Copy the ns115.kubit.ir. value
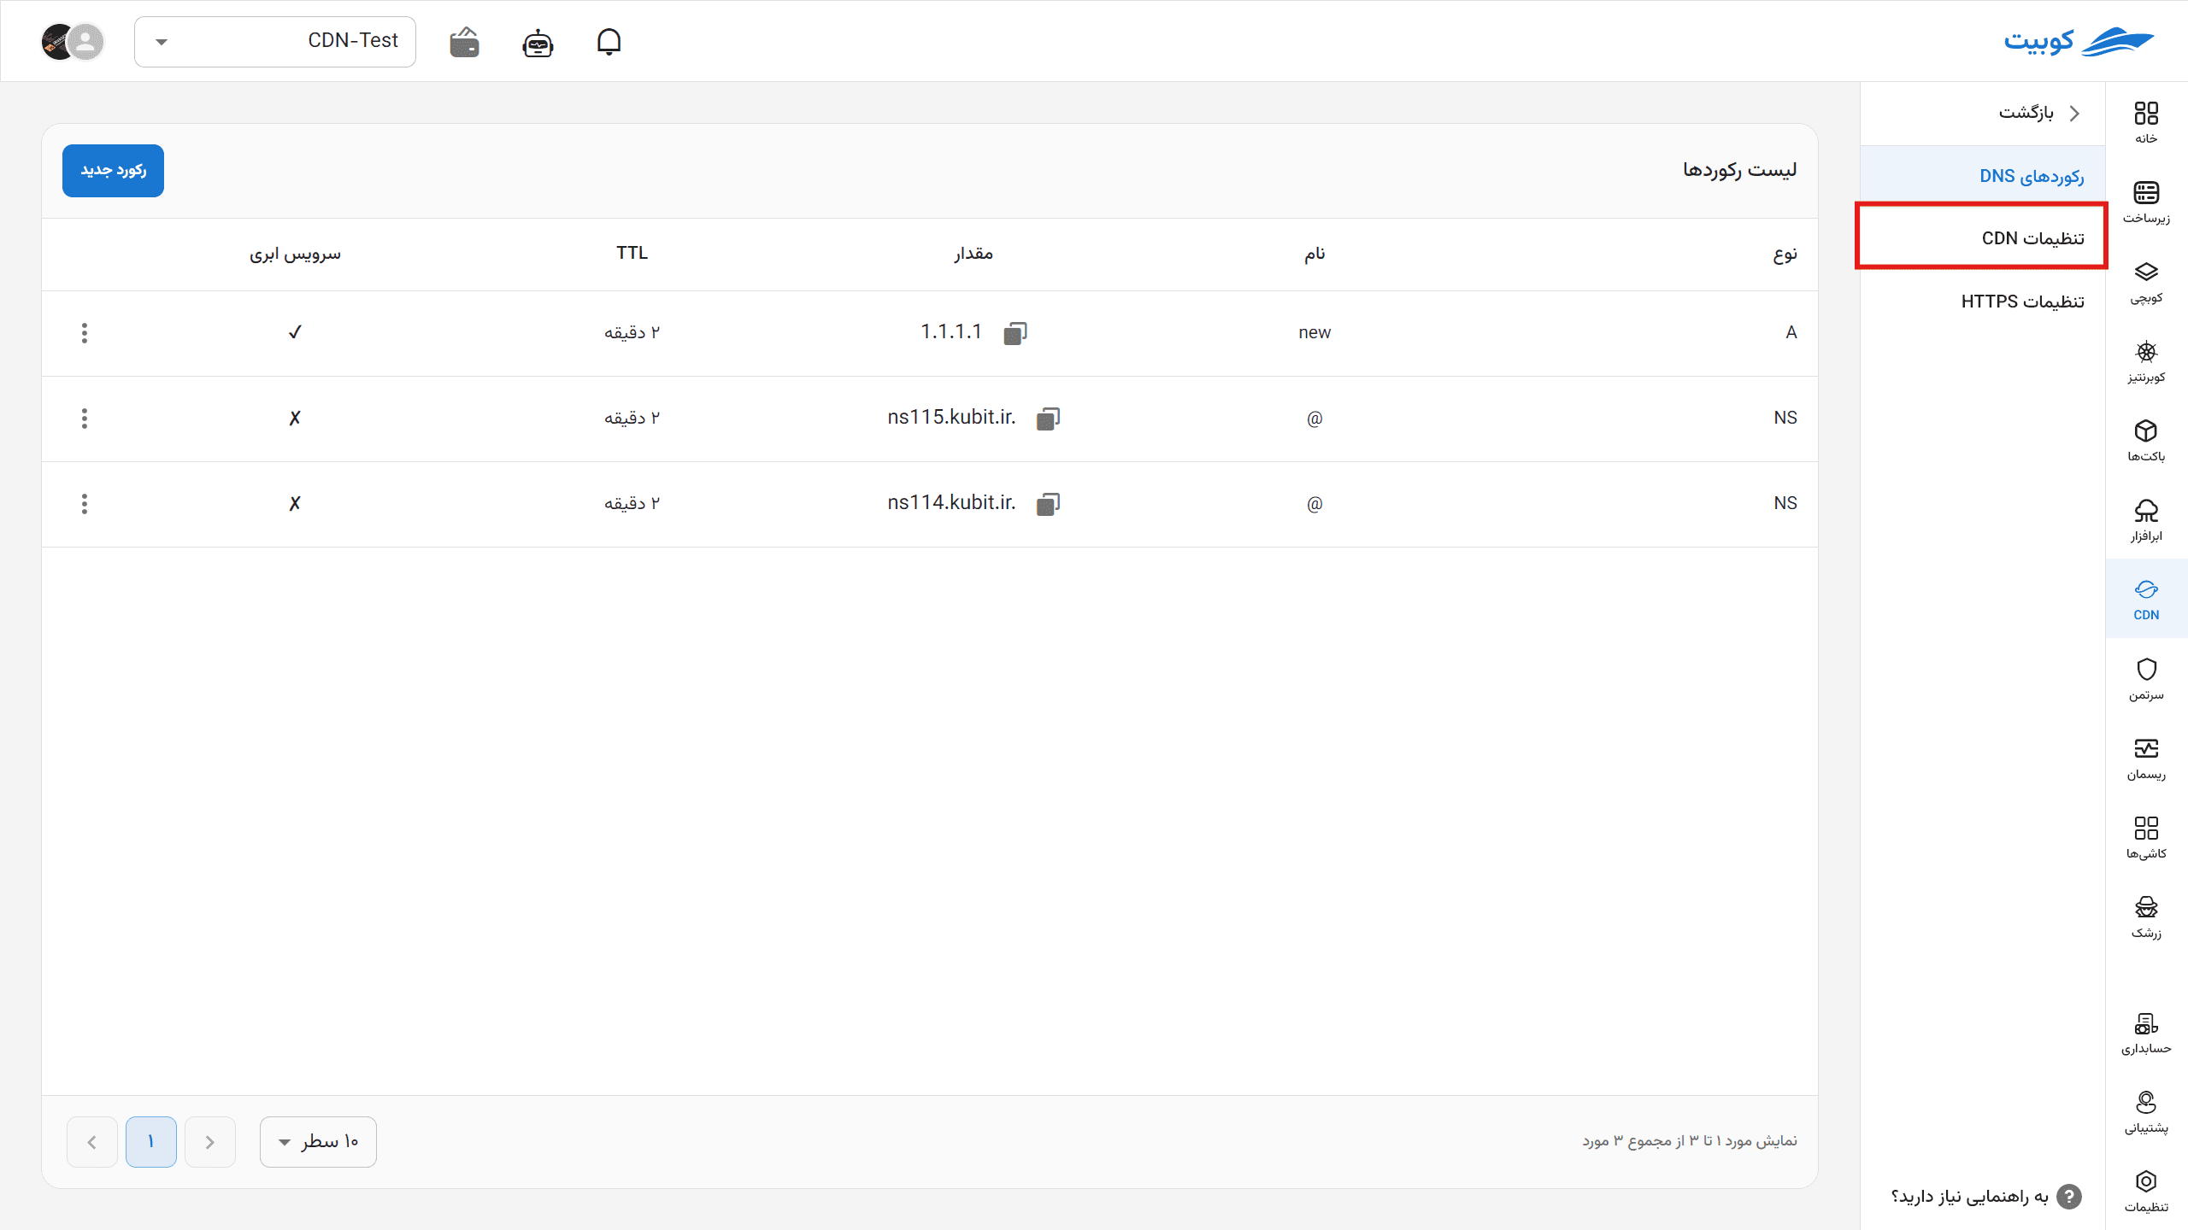 (1048, 419)
